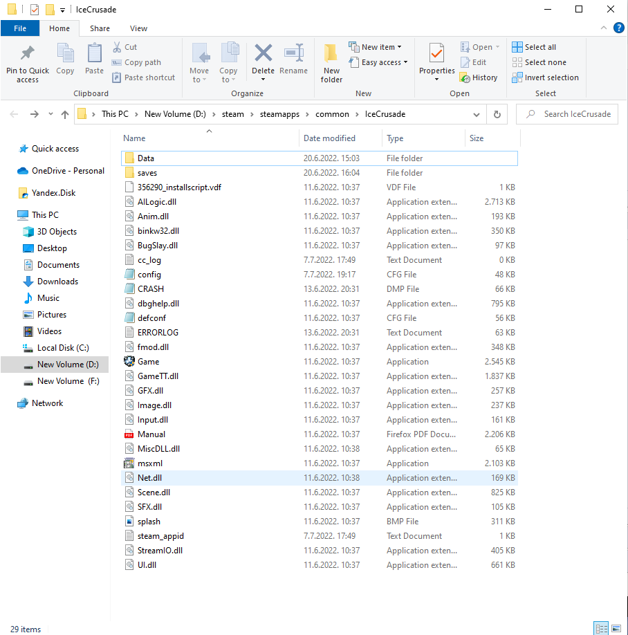Switch to large icons view layout
Screen dimensions: 628x635
(616, 629)
